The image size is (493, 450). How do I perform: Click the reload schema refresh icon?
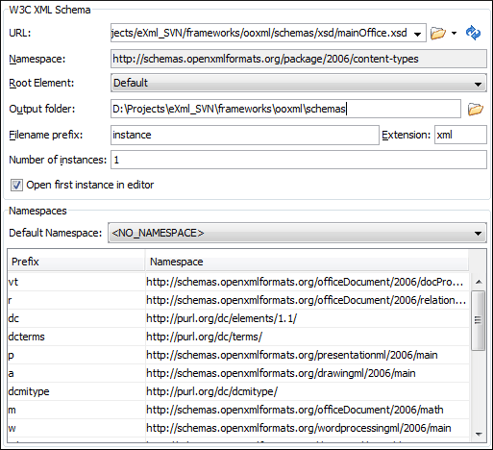click(473, 33)
